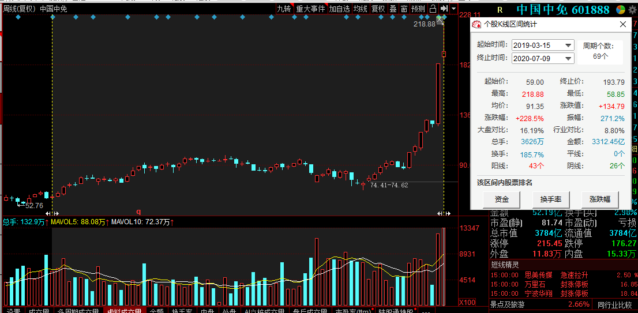Click the 涨跌值 +134.79 value

coord(611,106)
